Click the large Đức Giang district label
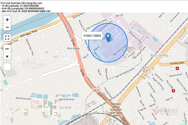Image resolution: width=188 pixels, height=125 pixels. (159, 55)
